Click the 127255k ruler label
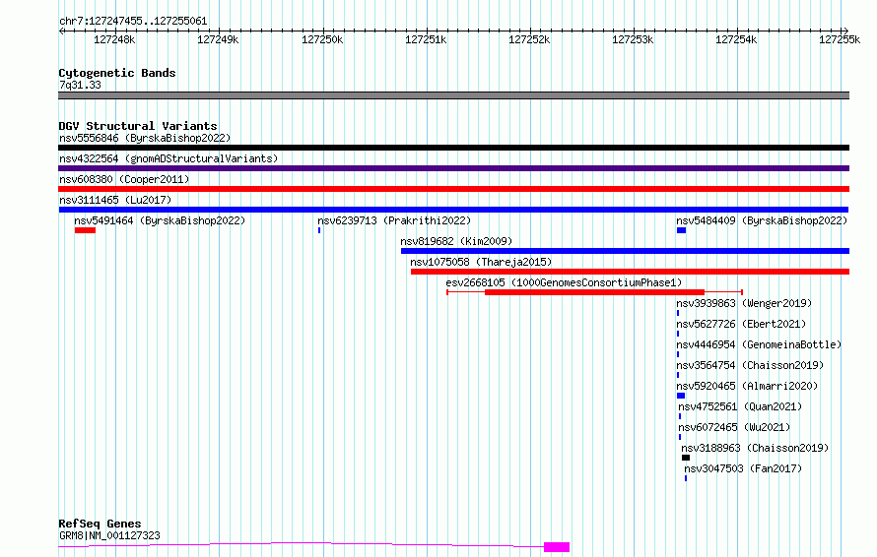The width and height of the screenshot is (877, 557). (x=840, y=39)
